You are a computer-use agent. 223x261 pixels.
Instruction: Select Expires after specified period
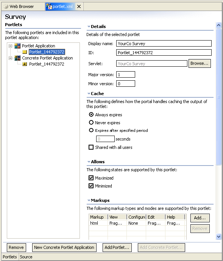[x=91, y=130]
